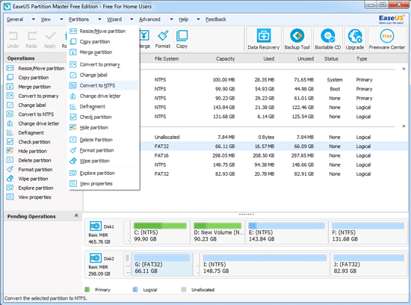Click the Partitions menu dropdown arrow
Screen dimensions: 411x305
coord(99,19)
